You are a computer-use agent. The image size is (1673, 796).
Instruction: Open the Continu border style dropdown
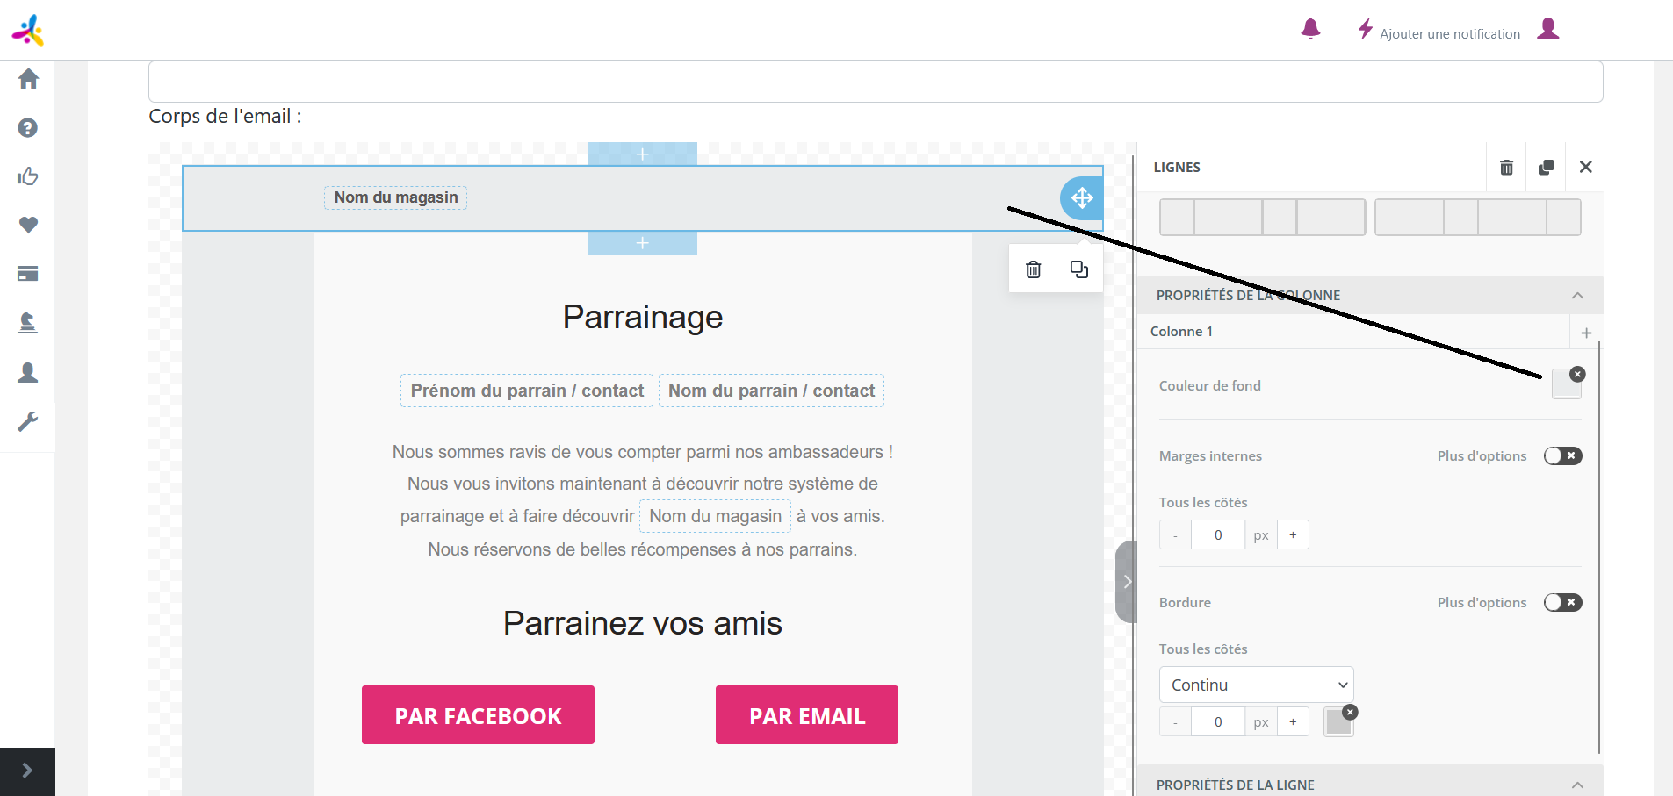[x=1256, y=685]
